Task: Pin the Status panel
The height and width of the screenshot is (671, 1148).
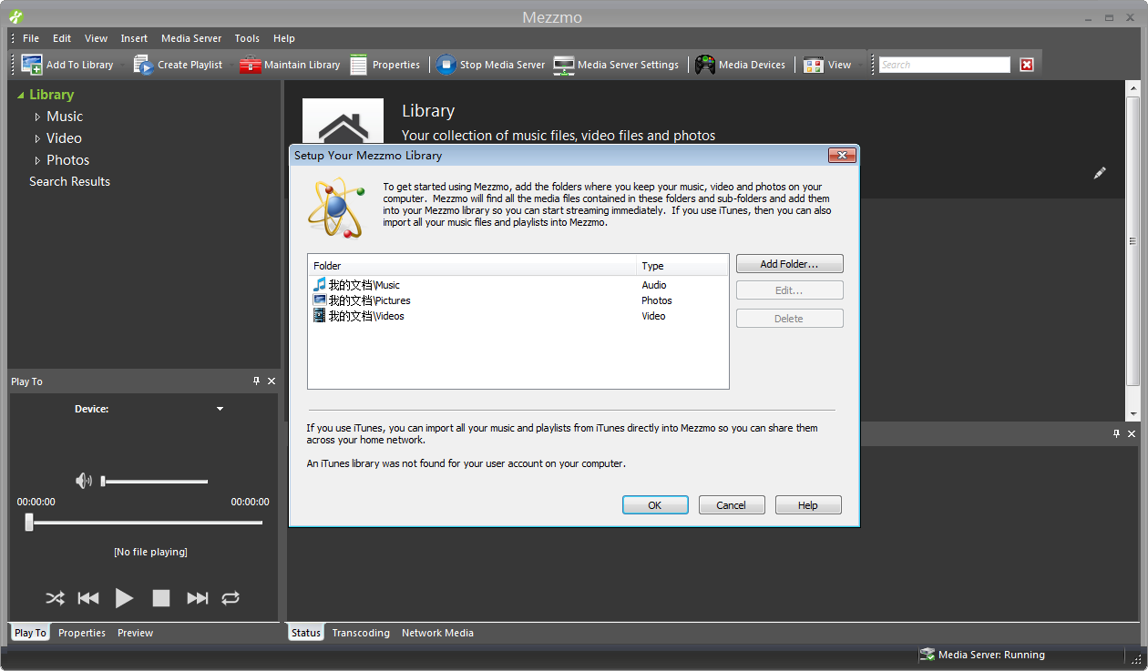Action: tap(1117, 434)
